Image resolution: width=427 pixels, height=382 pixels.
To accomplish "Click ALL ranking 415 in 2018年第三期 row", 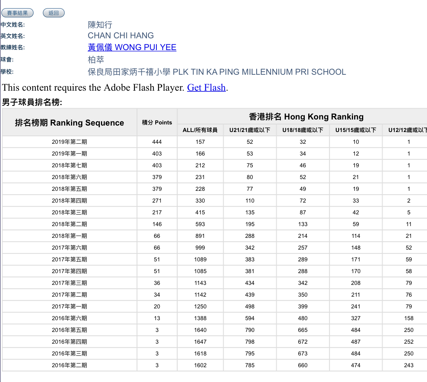I will point(200,212).
